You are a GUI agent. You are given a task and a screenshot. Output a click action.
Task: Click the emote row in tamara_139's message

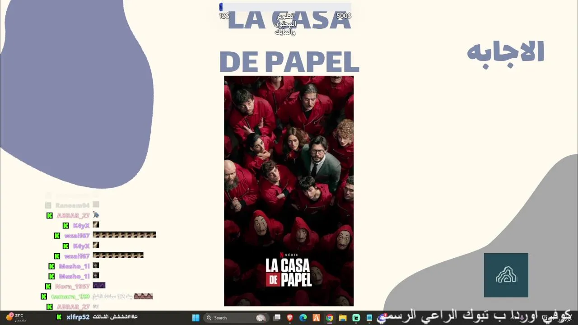pyautogui.click(x=143, y=296)
